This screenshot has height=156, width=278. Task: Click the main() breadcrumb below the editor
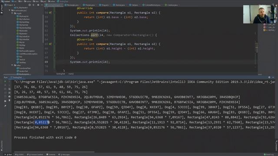pos(71,74)
